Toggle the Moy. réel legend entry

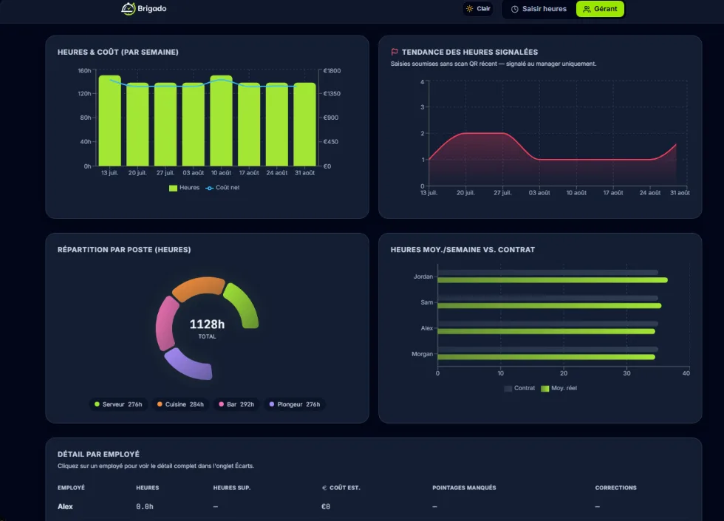pyautogui.click(x=559, y=389)
